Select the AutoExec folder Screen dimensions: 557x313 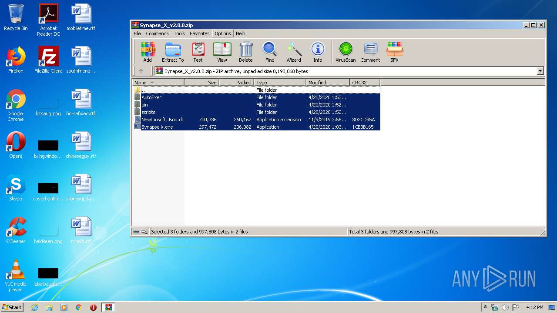pyautogui.click(x=256, y=97)
